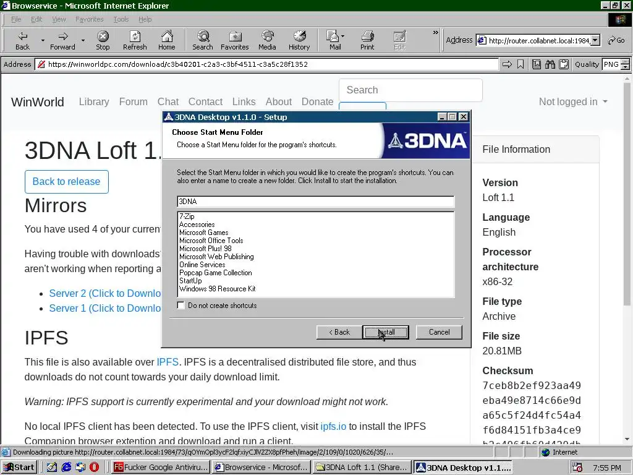Open the Tools menu
Viewport: 633px width, 475px height.
(121, 19)
